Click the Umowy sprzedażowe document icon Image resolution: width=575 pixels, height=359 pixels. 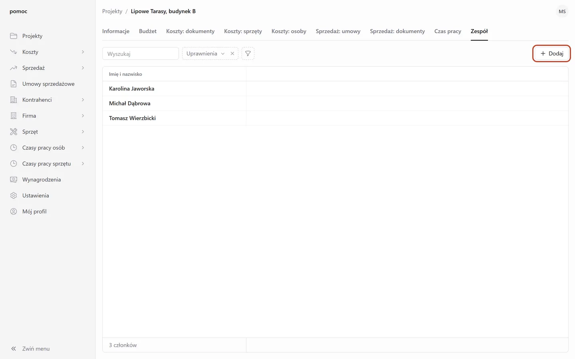click(14, 84)
